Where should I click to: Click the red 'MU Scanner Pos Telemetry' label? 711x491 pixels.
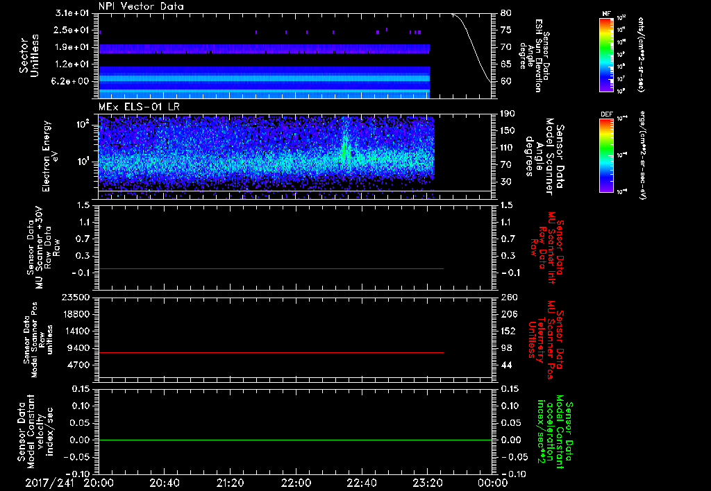546,340
